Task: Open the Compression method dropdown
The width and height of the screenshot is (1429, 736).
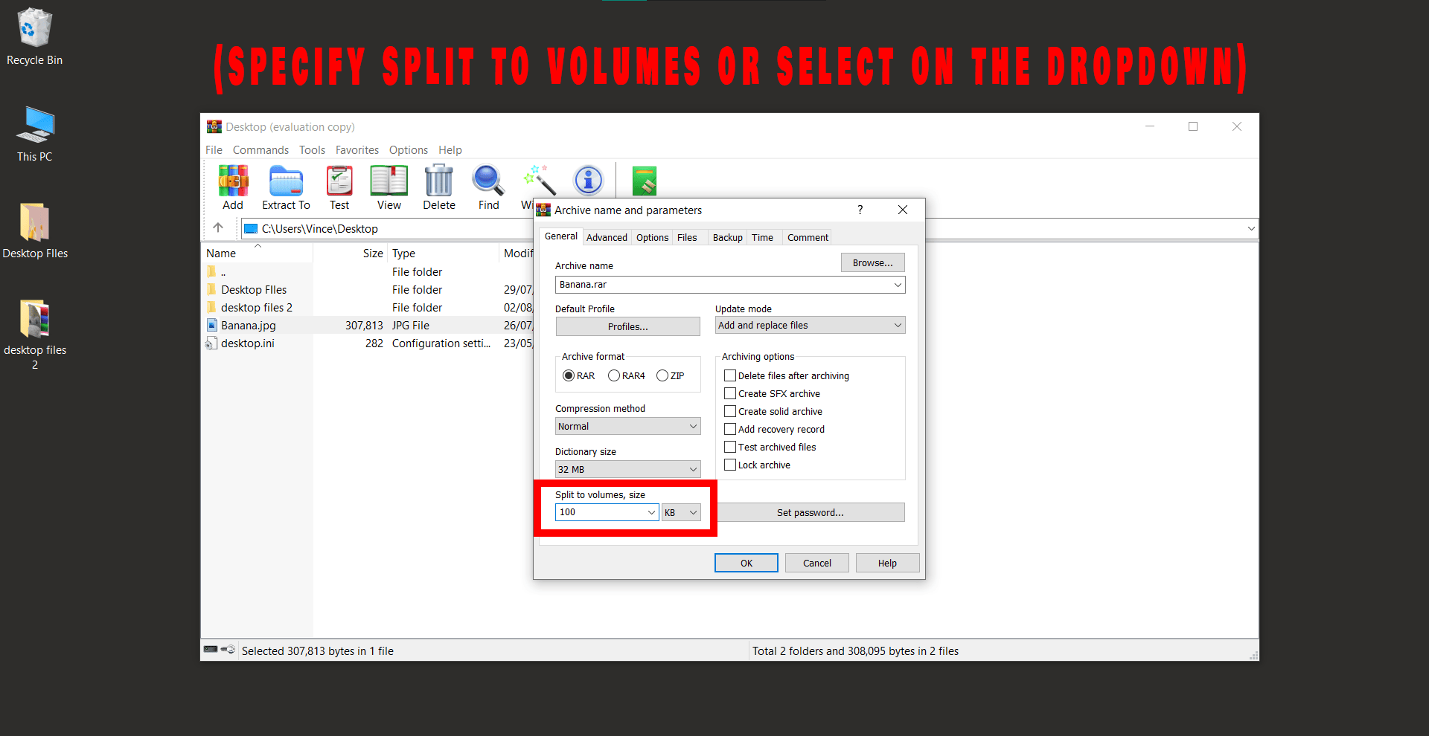Action: (x=627, y=426)
